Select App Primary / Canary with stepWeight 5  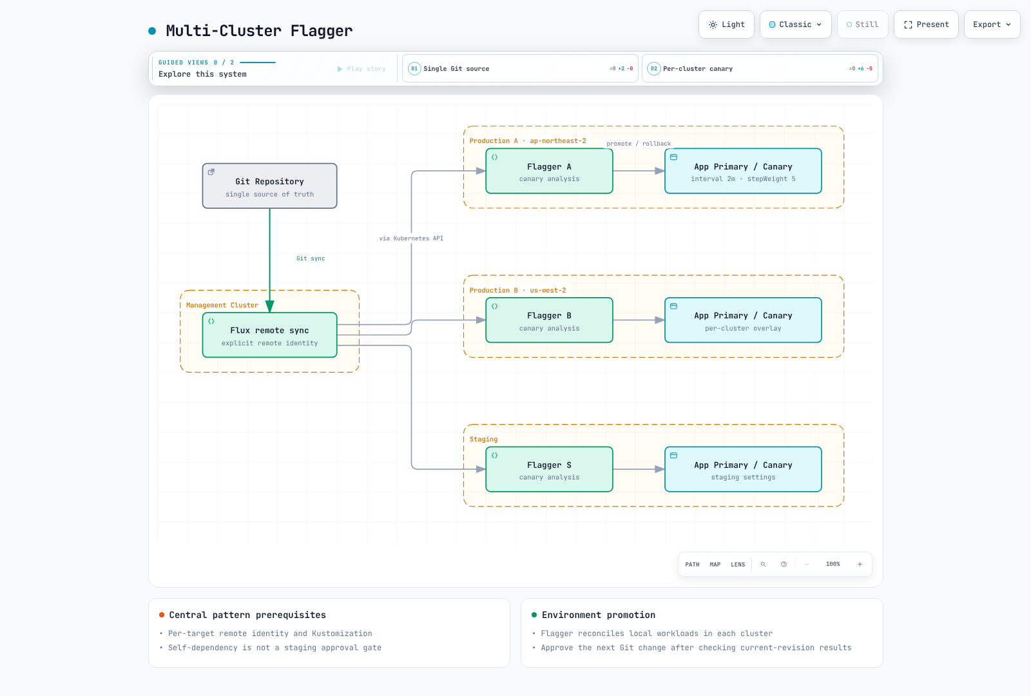[743, 171]
